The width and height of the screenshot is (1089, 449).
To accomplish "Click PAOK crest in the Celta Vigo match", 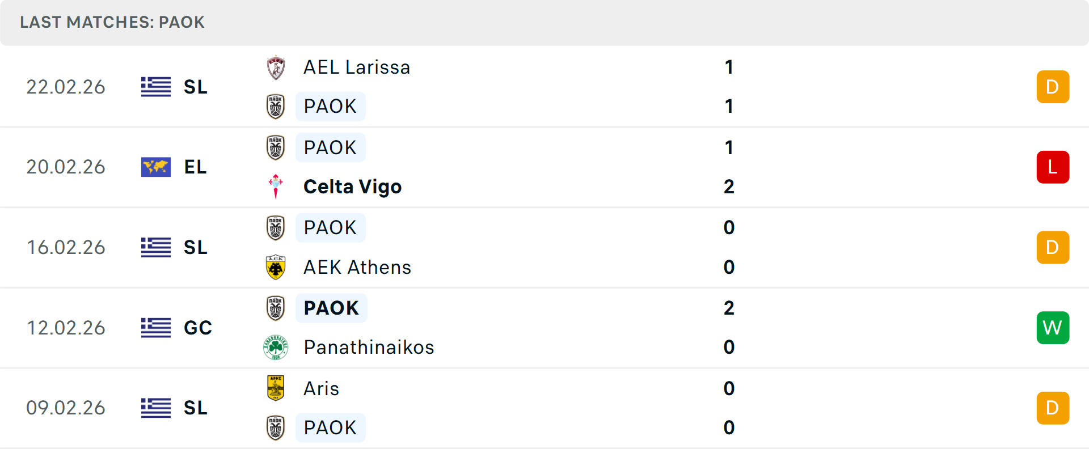I will (276, 147).
